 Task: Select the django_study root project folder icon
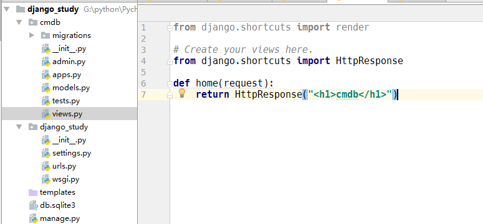(x=20, y=9)
